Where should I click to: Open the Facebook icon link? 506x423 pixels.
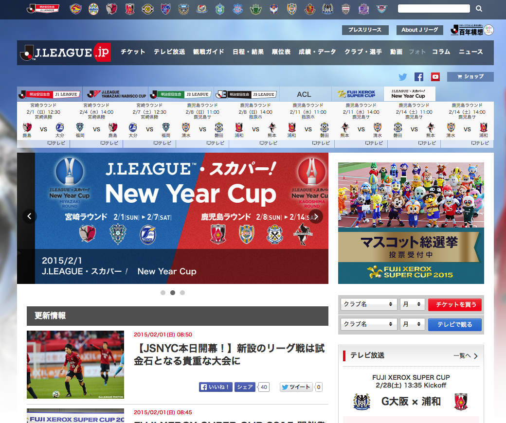coord(419,77)
